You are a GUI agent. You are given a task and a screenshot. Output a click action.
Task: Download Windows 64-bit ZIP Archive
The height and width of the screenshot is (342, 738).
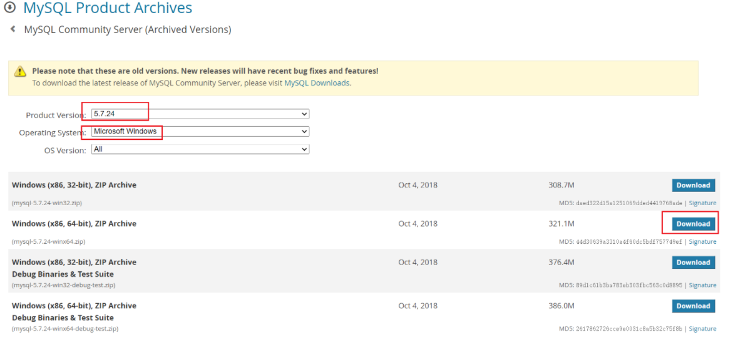click(693, 224)
